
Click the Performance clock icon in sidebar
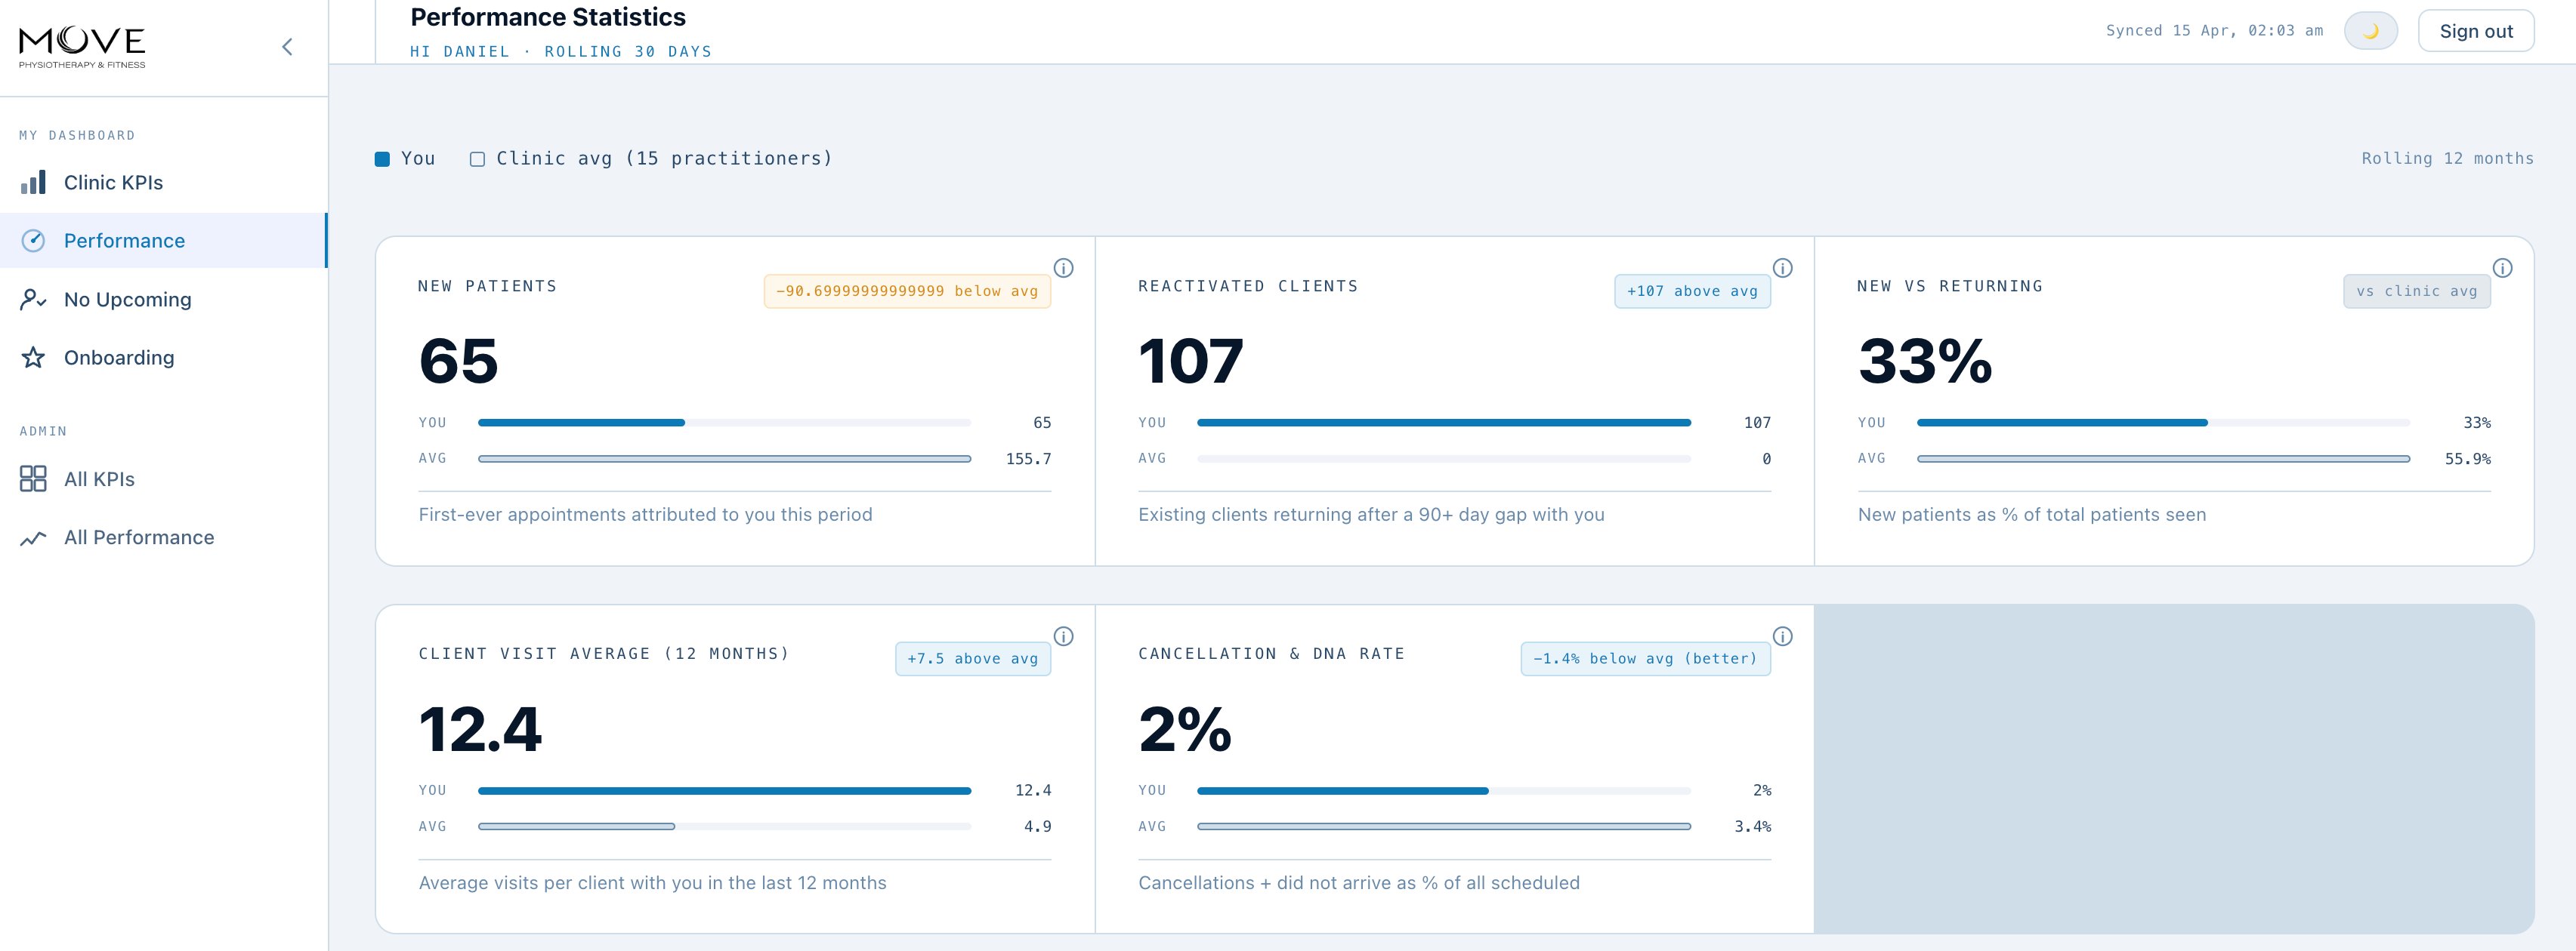tap(33, 240)
